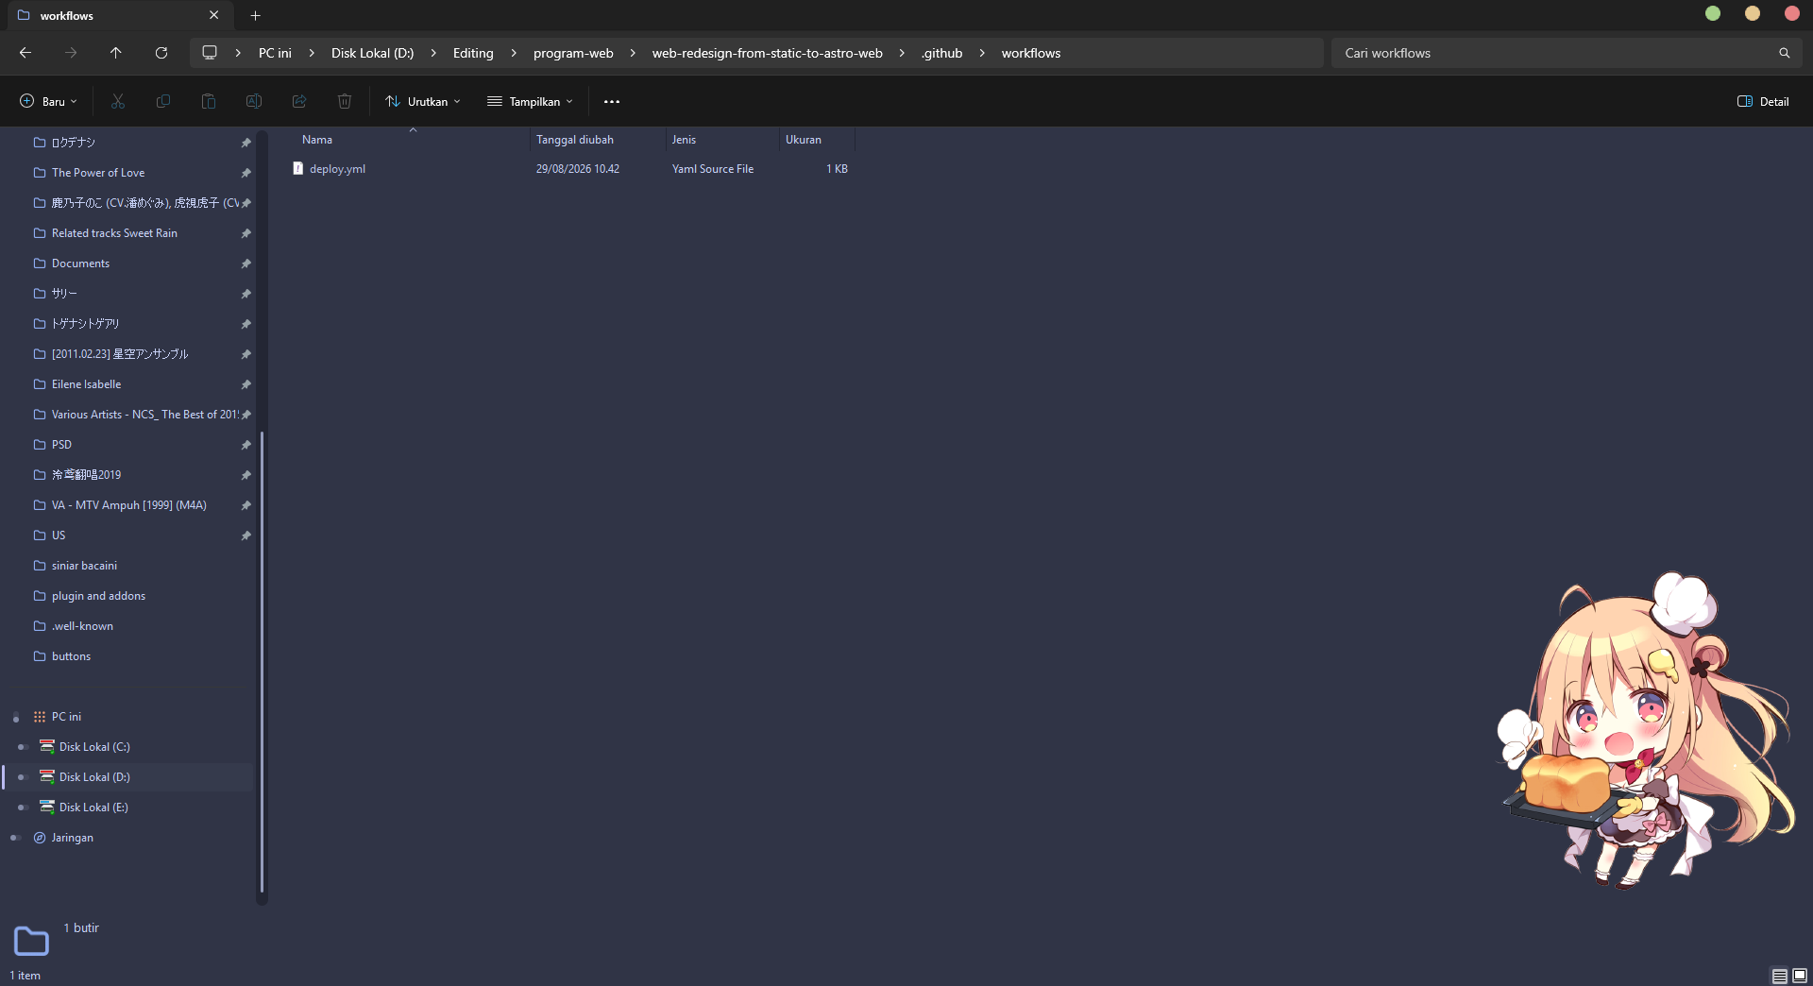Unpin the PSD folder pin icon
This screenshot has height=986, width=1813.
[246, 445]
